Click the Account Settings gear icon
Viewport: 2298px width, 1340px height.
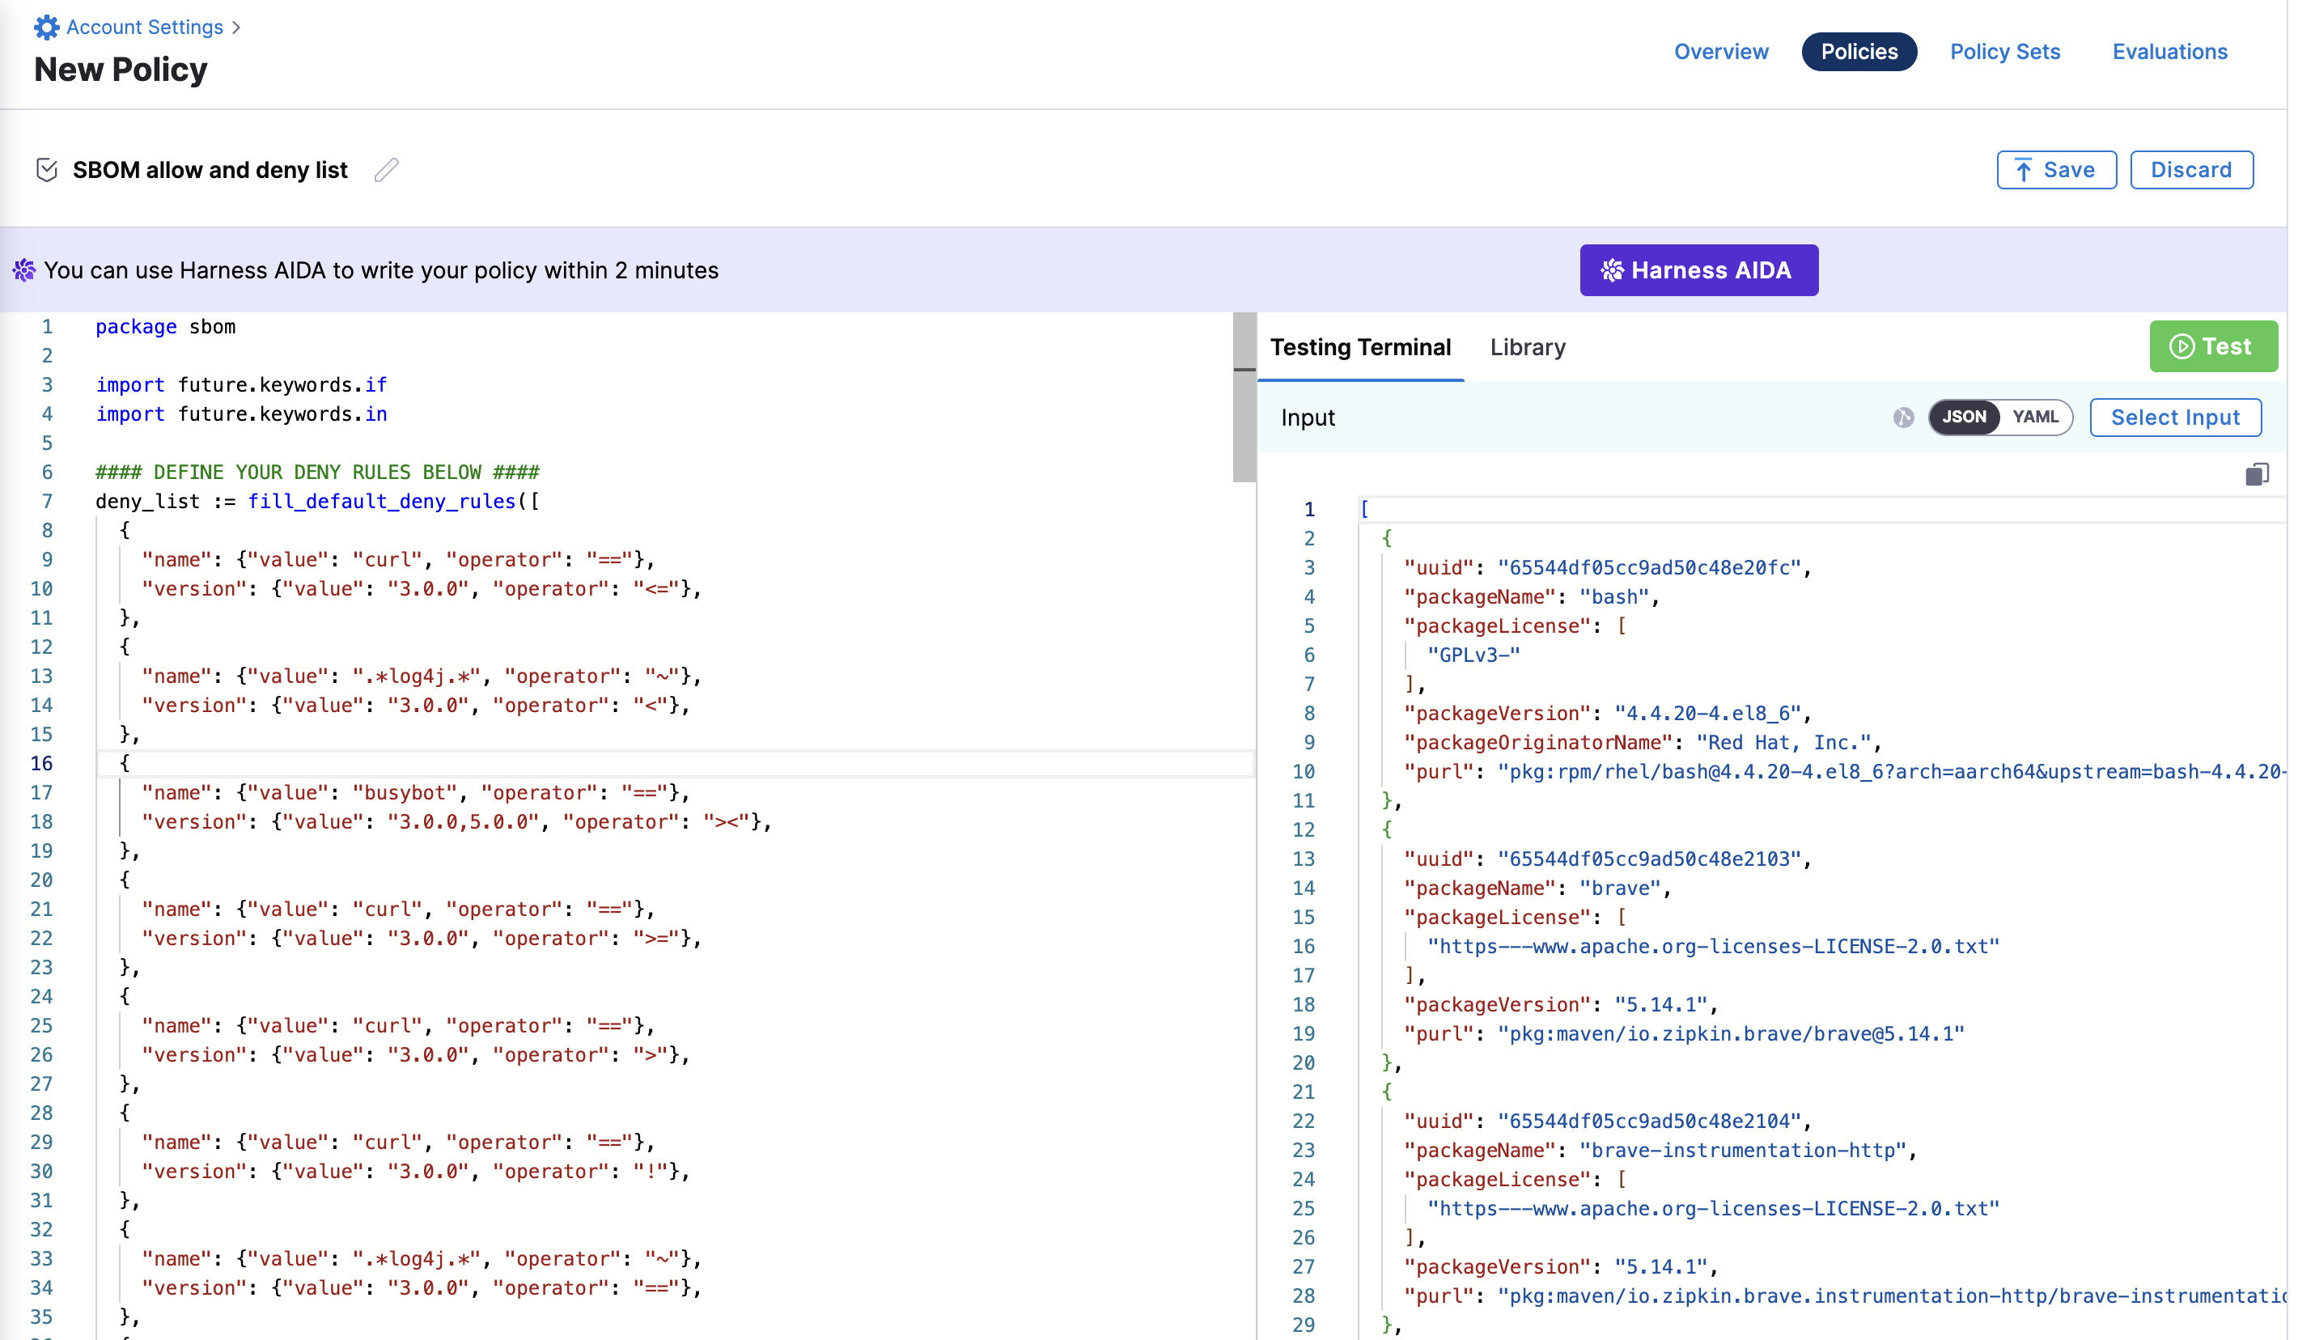coord(46,28)
